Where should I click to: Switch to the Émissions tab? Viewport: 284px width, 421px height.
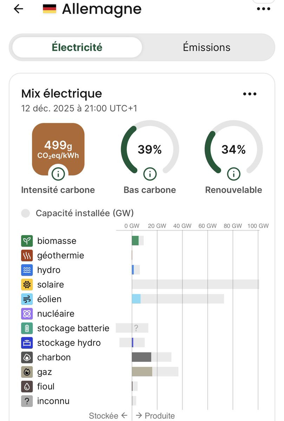206,47
